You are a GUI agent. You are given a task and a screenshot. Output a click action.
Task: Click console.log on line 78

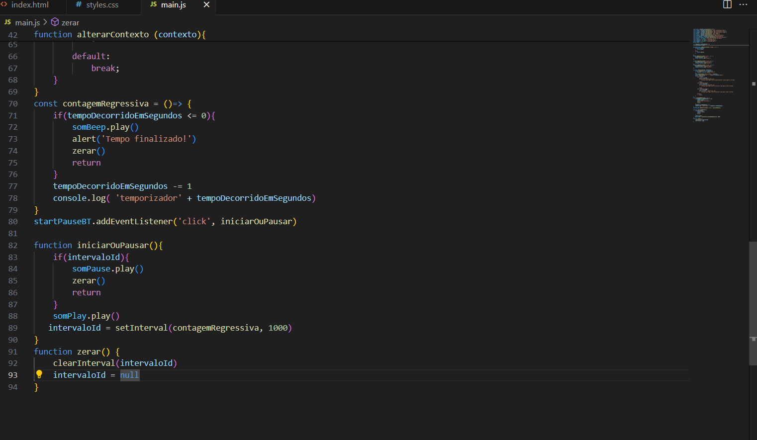pyautogui.click(x=80, y=198)
